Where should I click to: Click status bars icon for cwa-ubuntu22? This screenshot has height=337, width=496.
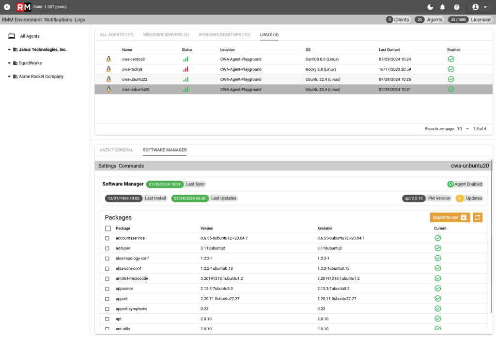click(x=186, y=79)
